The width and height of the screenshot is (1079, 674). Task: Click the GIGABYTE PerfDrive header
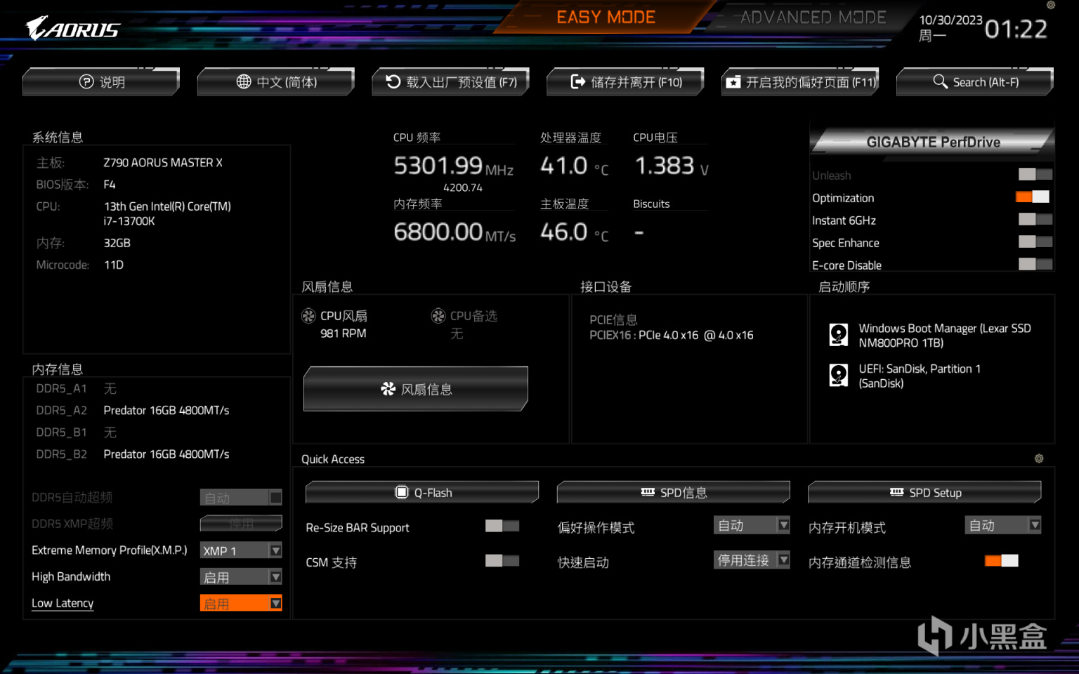(933, 142)
